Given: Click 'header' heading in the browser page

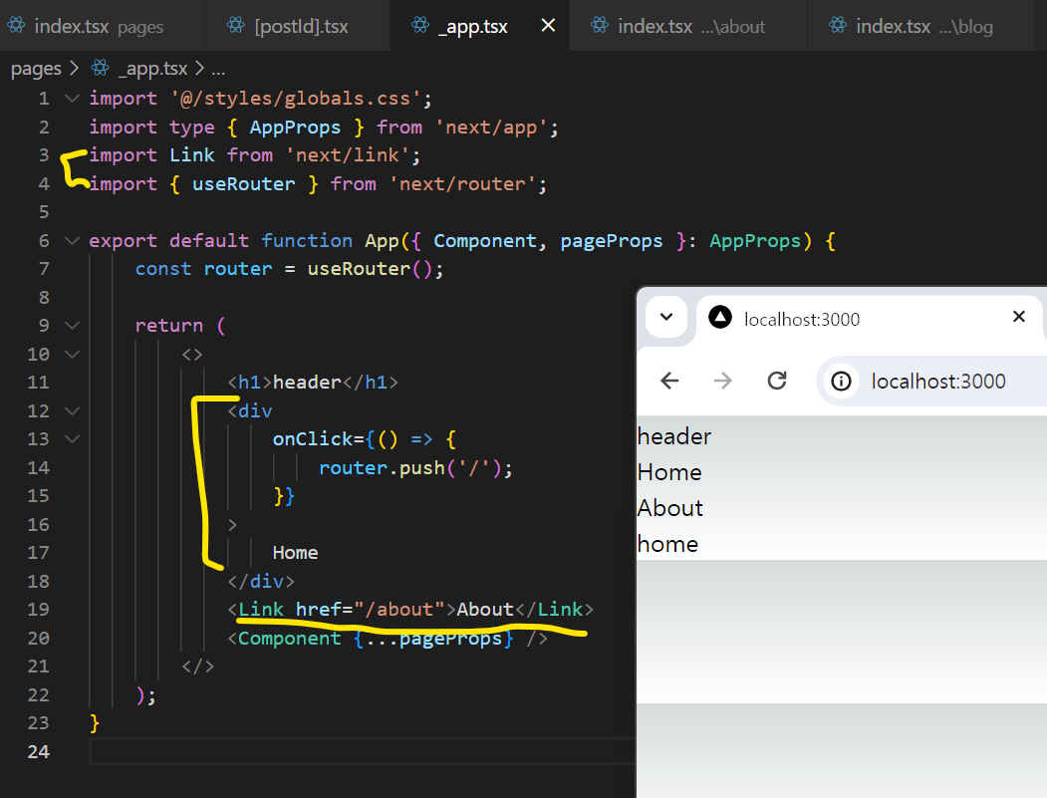Looking at the screenshot, I should 674,436.
